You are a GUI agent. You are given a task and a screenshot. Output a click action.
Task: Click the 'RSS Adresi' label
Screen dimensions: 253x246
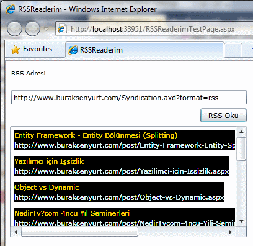29,74
